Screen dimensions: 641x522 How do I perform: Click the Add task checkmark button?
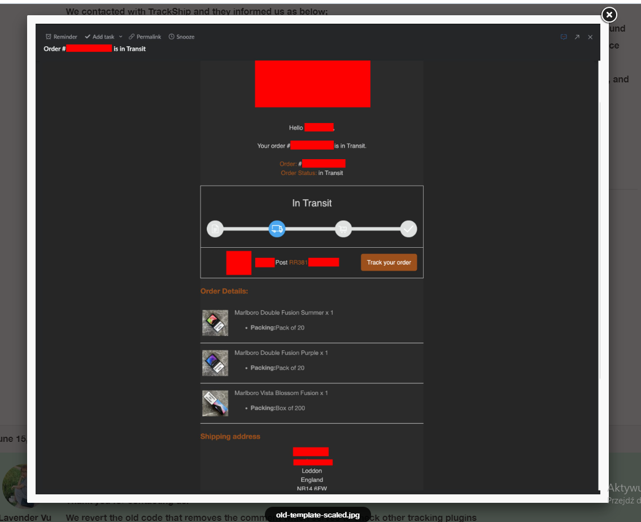(99, 37)
